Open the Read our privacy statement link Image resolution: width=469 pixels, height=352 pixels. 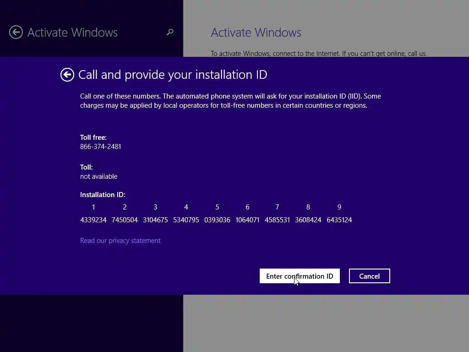point(120,241)
